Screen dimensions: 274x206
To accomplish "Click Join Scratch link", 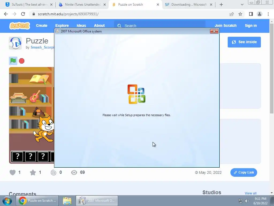I will (x=225, y=25).
